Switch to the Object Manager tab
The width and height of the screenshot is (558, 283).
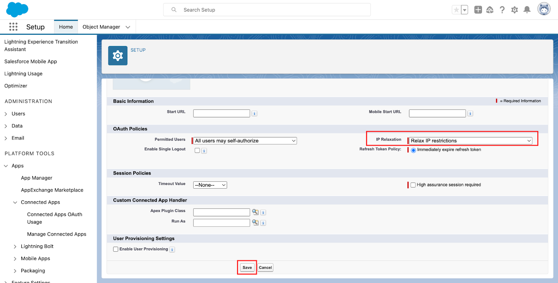click(x=101, y=27)
